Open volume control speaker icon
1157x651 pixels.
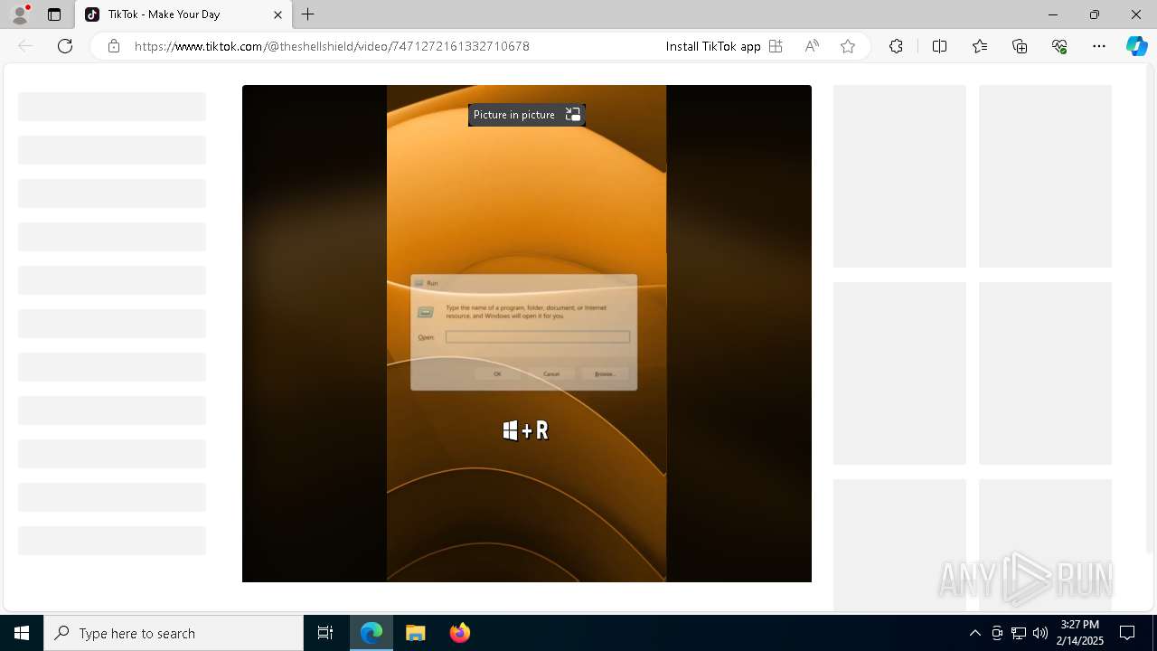1040,633
